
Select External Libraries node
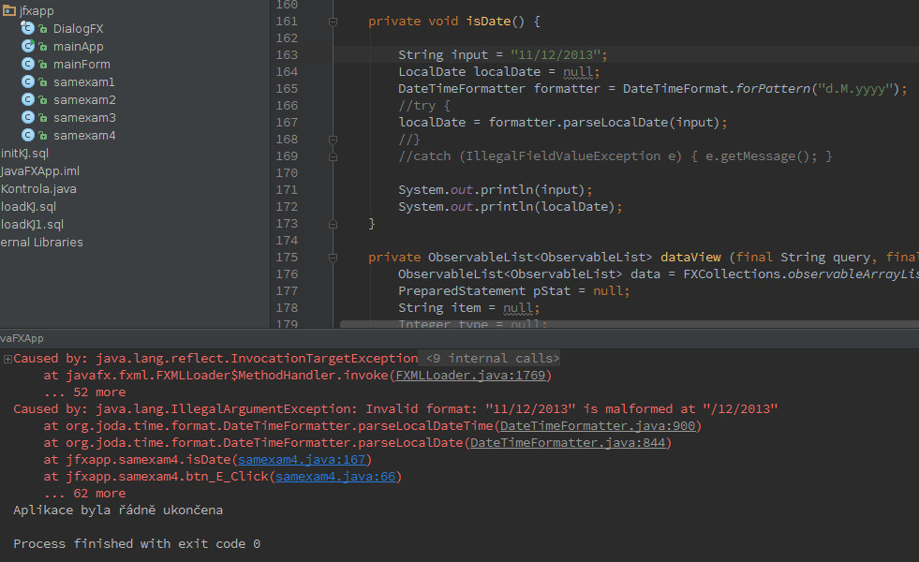(41, 242)
